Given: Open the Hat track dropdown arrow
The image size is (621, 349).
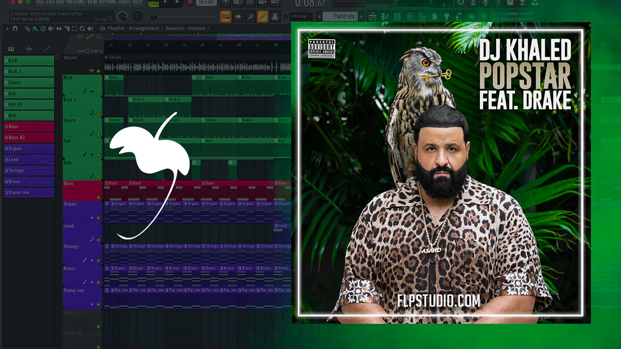Looking at the screenshot, I should point(92,155).
